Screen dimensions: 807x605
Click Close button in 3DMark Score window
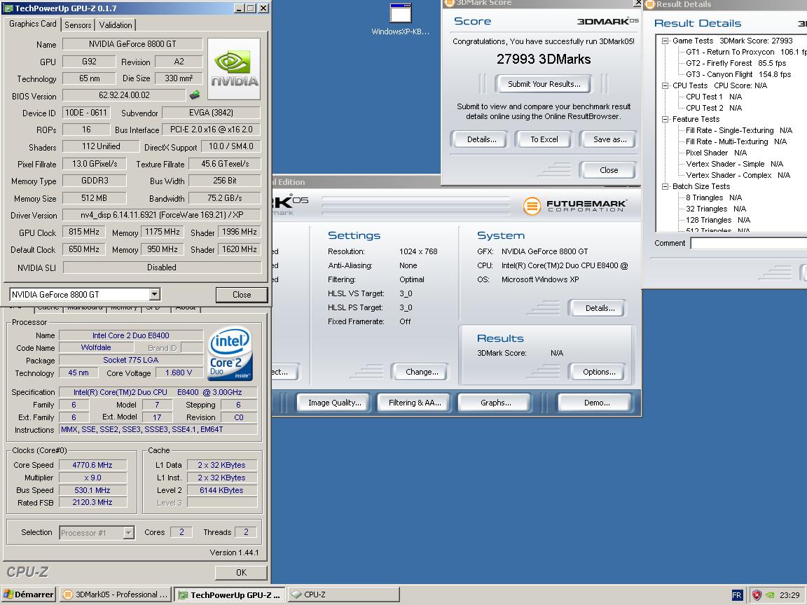[x=608, y=169]
